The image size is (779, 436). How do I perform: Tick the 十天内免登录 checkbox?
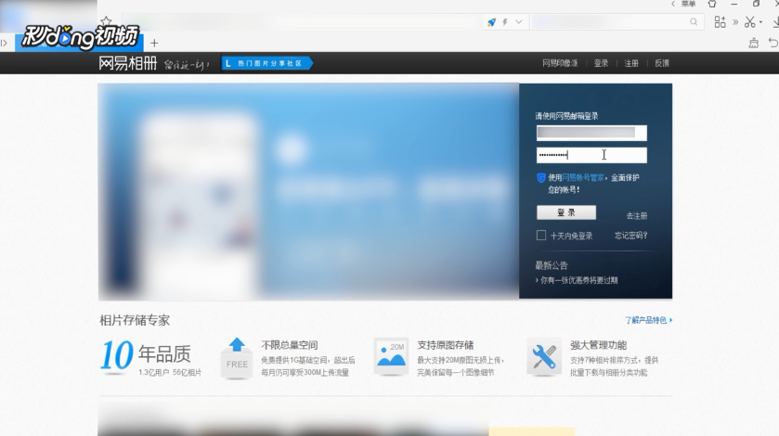click(541, 236)
